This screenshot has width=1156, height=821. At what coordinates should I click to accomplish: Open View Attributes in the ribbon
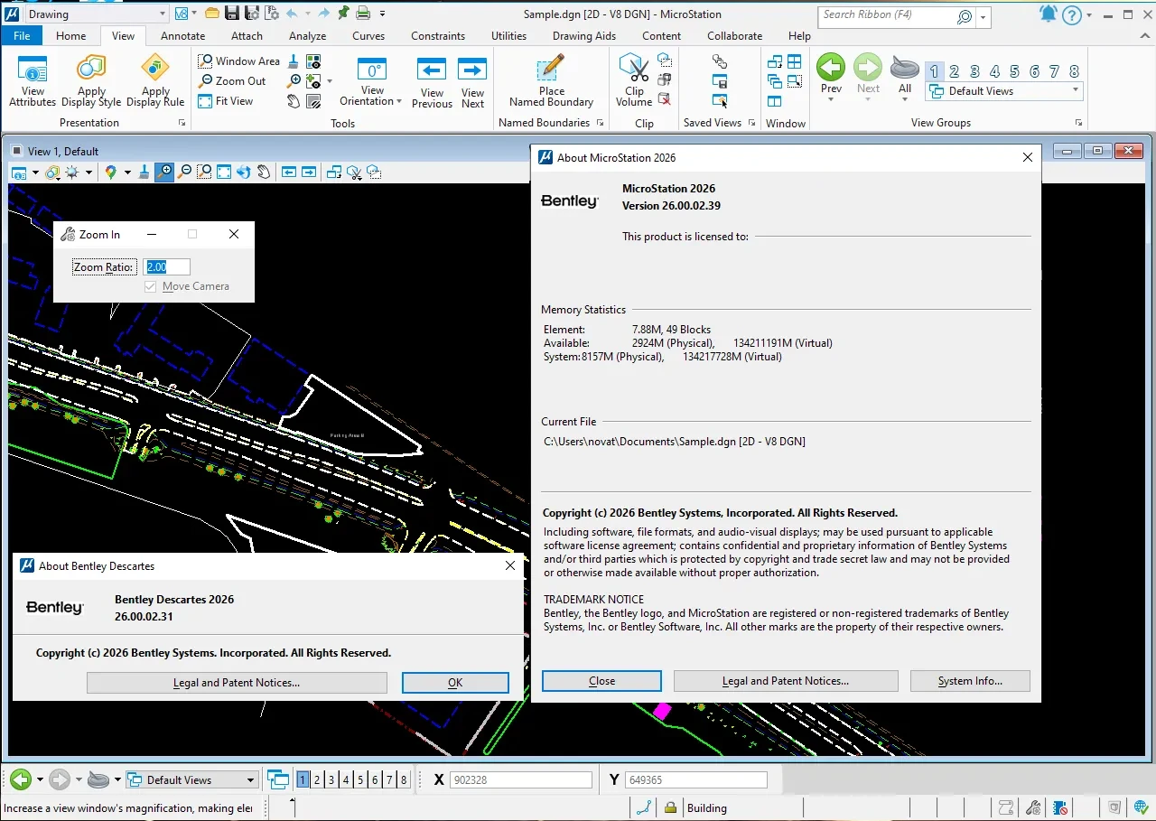click(33, 81)
